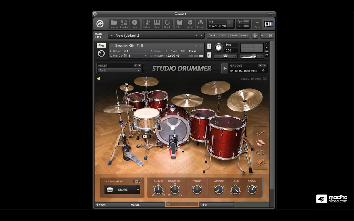Click the Master metronome icon
The width and height of the screenshot is (354, 221).
[124, 23]
